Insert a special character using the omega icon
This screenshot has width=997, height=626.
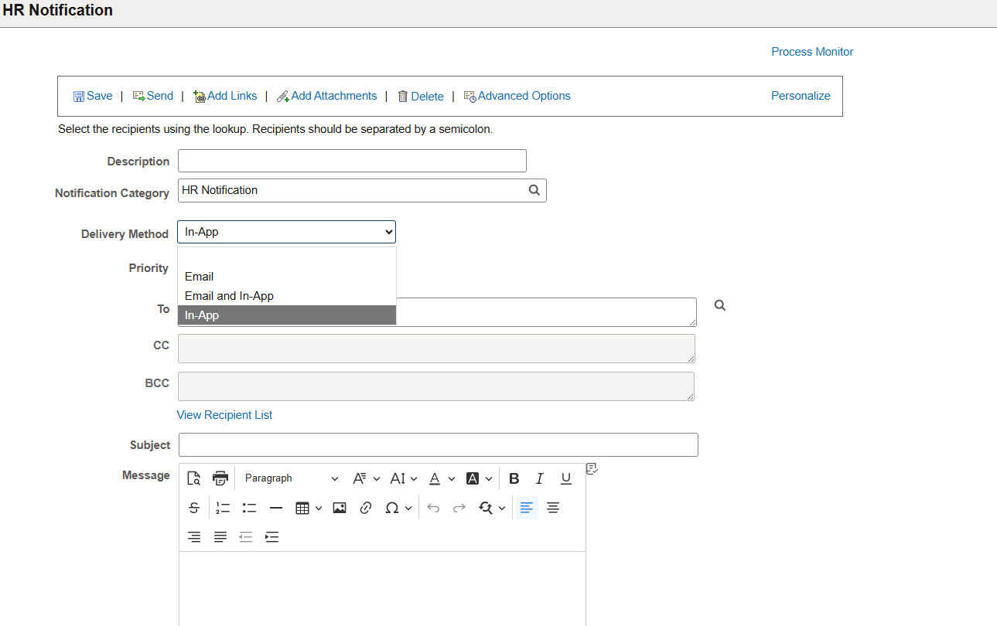tap(394, 508)
